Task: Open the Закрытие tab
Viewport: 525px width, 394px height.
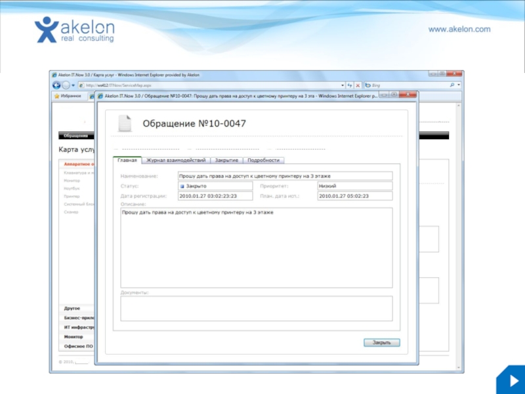Action: 226,160
